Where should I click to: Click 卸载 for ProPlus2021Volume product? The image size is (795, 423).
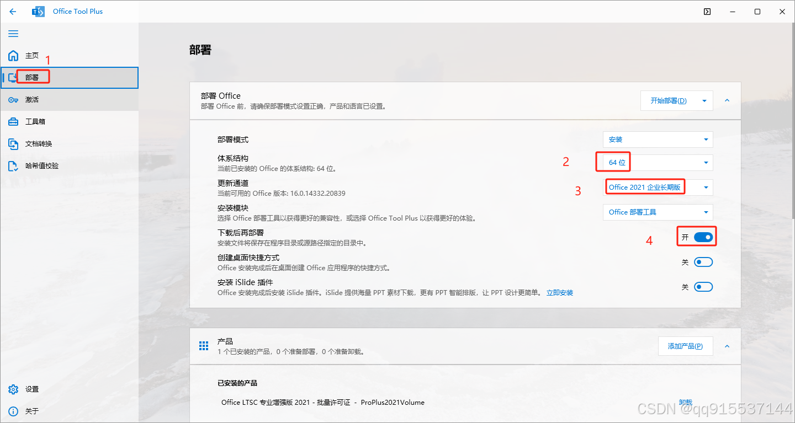tap(685, 403)
